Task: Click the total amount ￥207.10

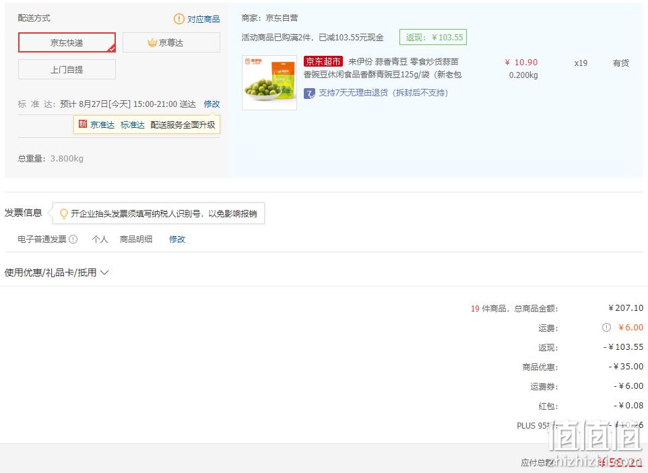Action: [x=626, y=308]
